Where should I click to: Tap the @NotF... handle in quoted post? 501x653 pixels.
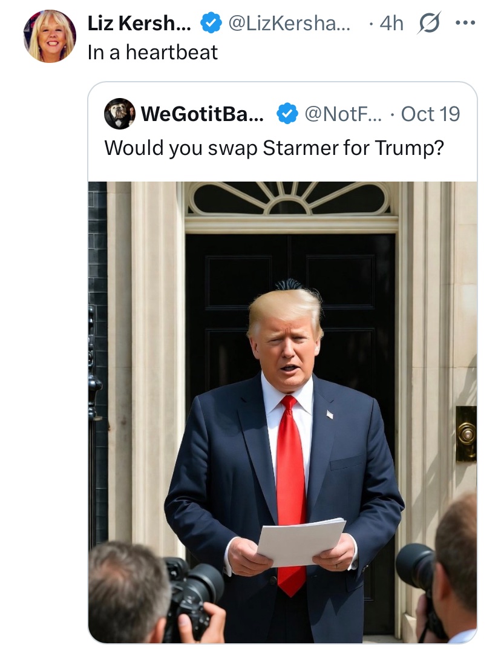pyautogui.click(x=342, y=114)
